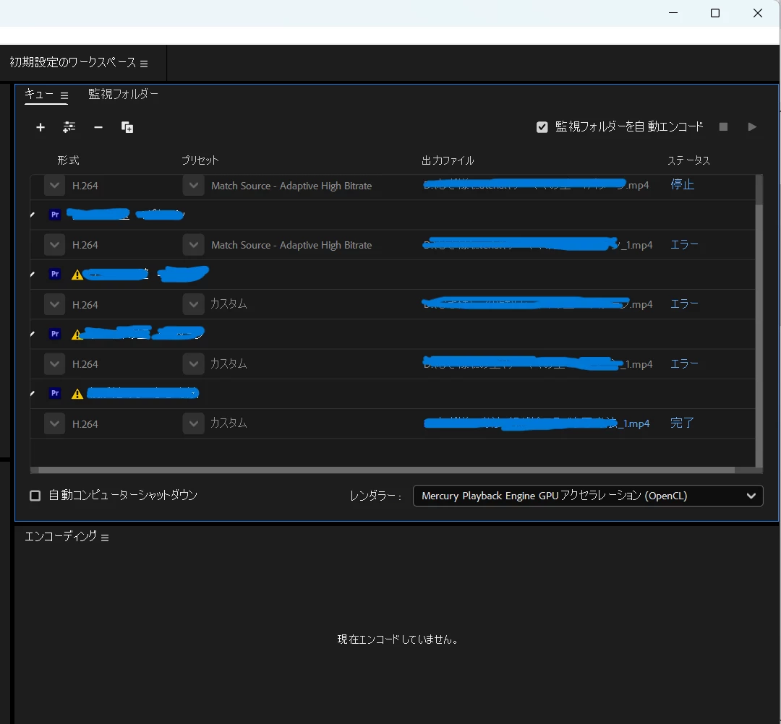The width and height of the screenshot is (781, 724).
Task: Remove selected item with the minus icon
Action: coord(98,127)
